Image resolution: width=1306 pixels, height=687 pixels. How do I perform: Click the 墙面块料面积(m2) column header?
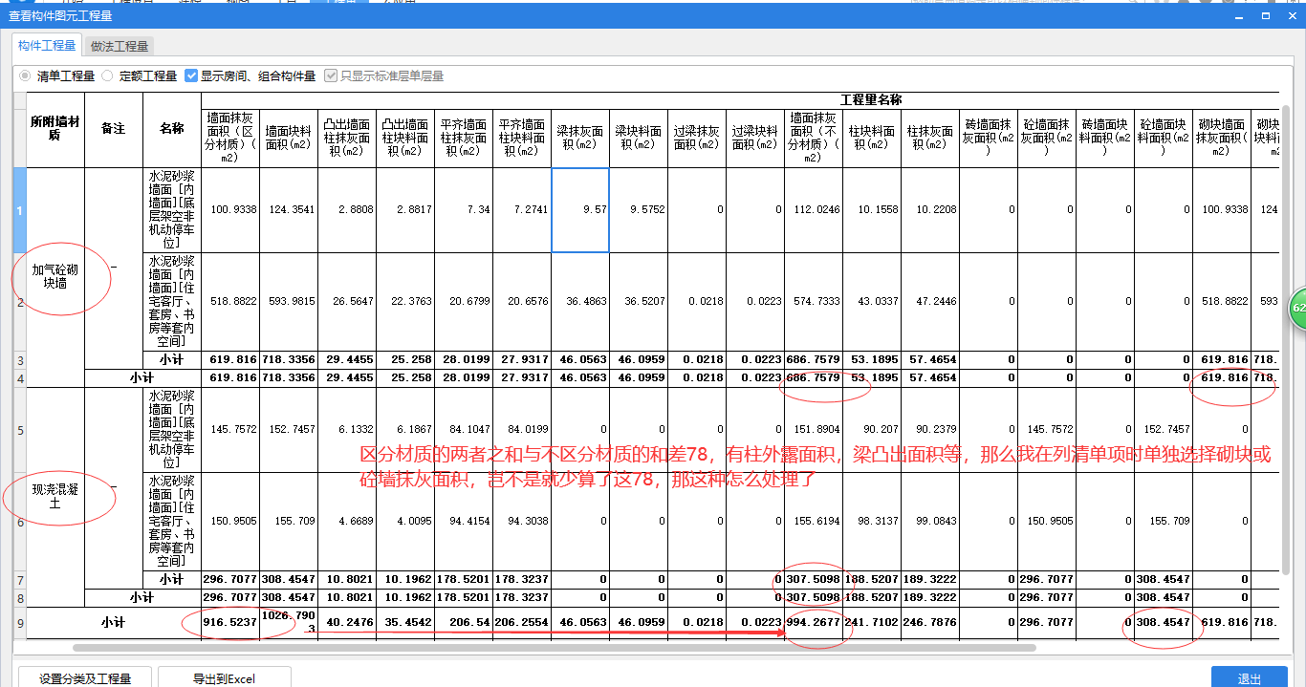[289, 138]
